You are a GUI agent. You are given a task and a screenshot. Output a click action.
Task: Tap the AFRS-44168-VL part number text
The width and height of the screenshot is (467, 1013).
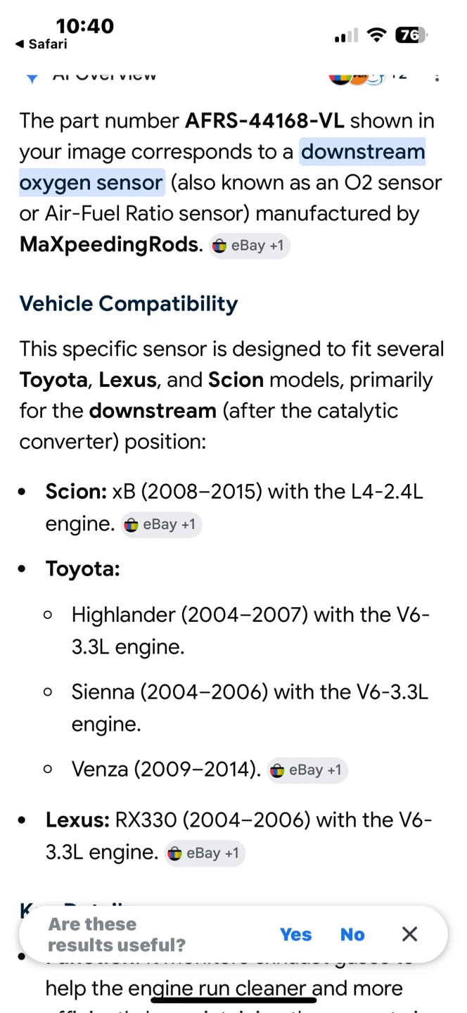(264, 121)
